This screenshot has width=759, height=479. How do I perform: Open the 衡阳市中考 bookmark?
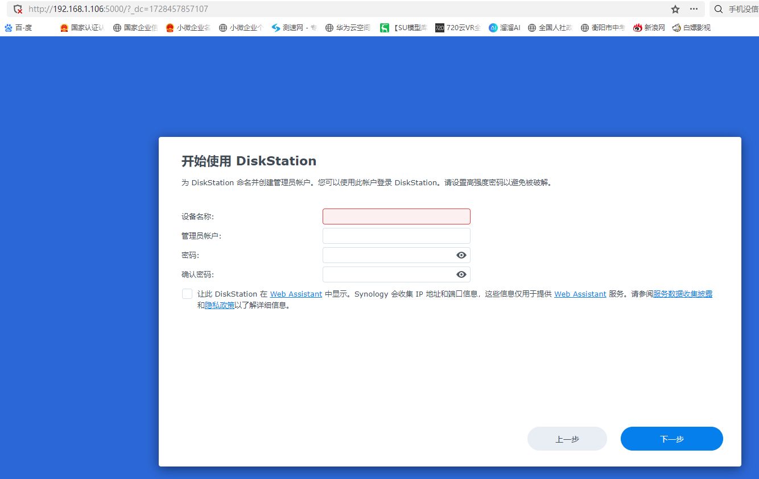603,27
